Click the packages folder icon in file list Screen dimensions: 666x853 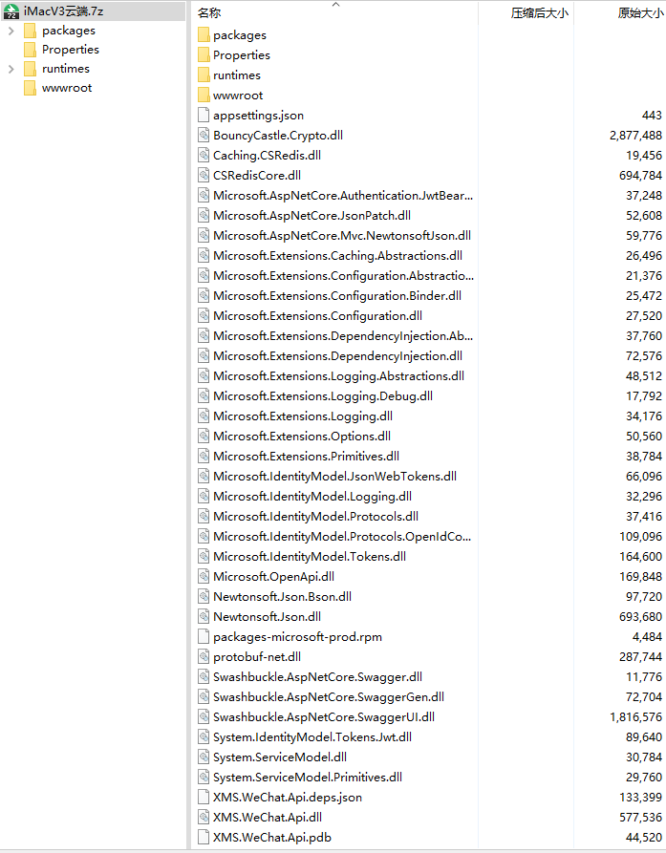coord(204,35)
